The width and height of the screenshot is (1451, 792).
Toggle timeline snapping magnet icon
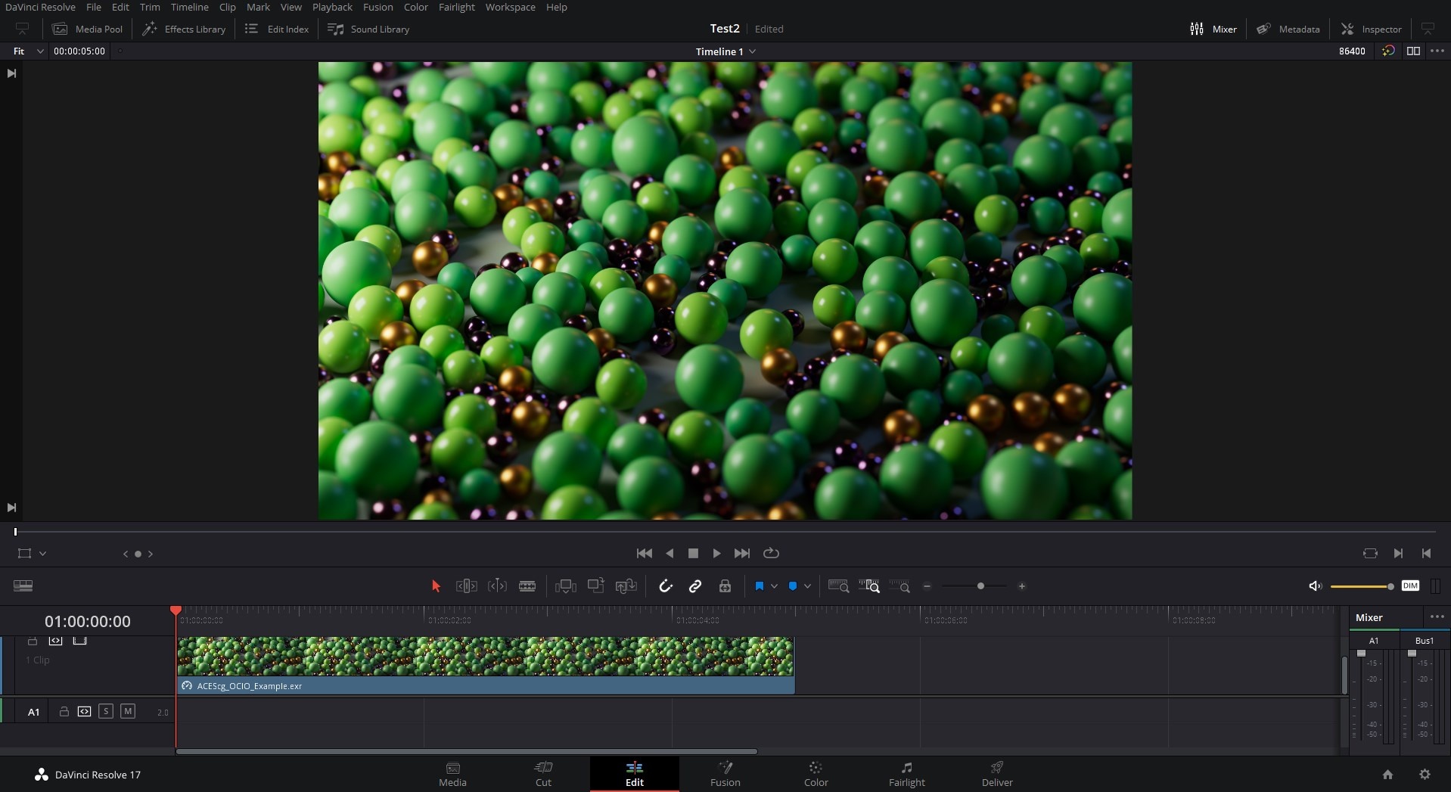pos(666,586)
